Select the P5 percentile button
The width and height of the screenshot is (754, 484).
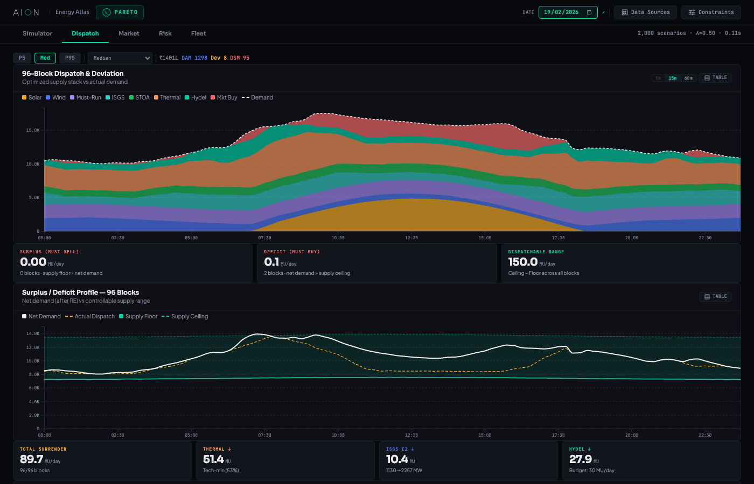pos(22,58)
